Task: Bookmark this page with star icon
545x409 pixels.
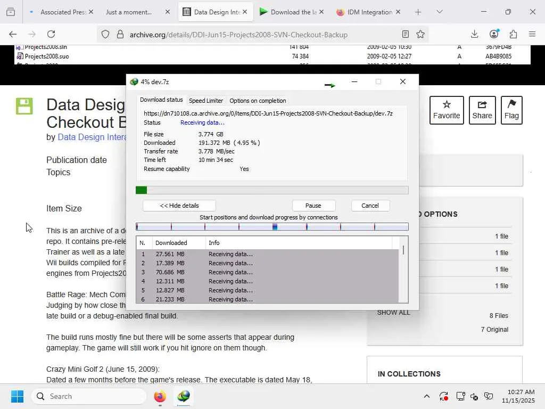Action: (x=420, y=34)
